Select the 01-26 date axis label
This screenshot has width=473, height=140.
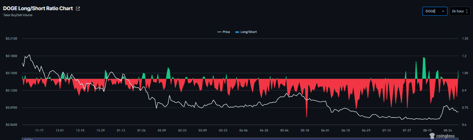[141, 130]
